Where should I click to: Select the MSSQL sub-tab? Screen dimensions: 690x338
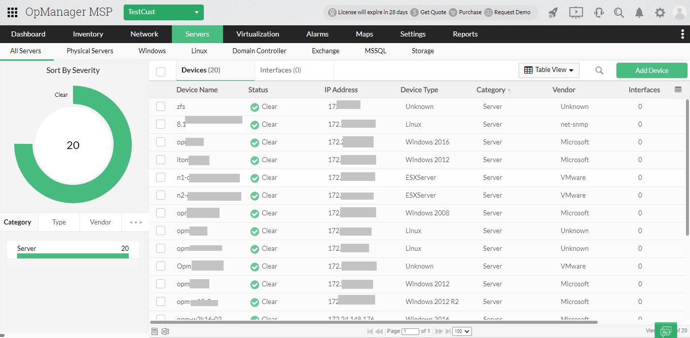point(376,51)
